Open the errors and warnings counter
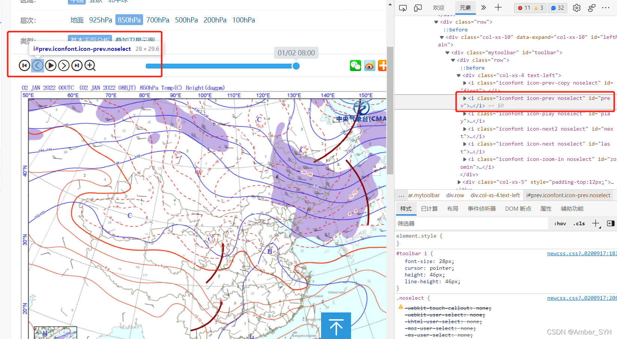617x339 pixels. click(530, 8)
